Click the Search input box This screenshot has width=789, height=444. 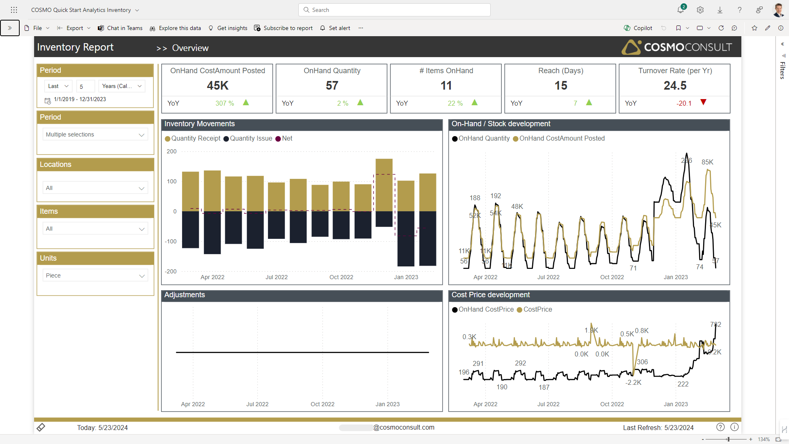pyautogui.click(x=394, y=10)
